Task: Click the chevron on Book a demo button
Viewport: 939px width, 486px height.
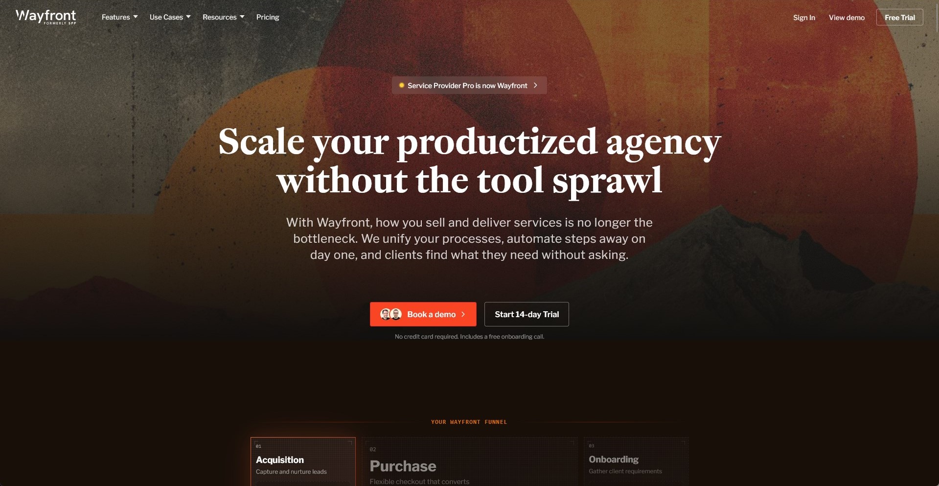Action: 463,314
